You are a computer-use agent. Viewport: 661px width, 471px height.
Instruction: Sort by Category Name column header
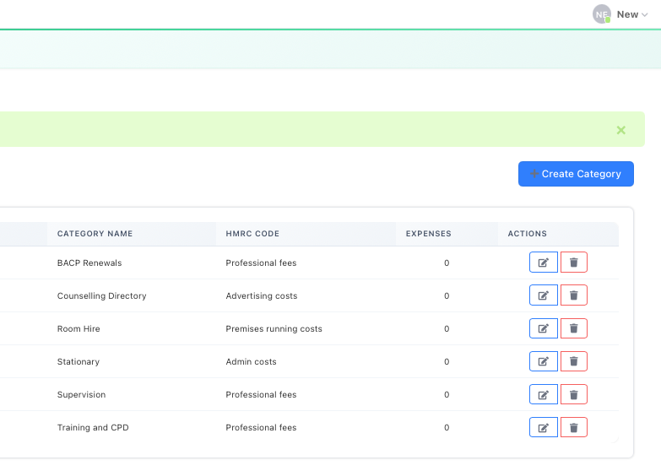tap(95, 234)
